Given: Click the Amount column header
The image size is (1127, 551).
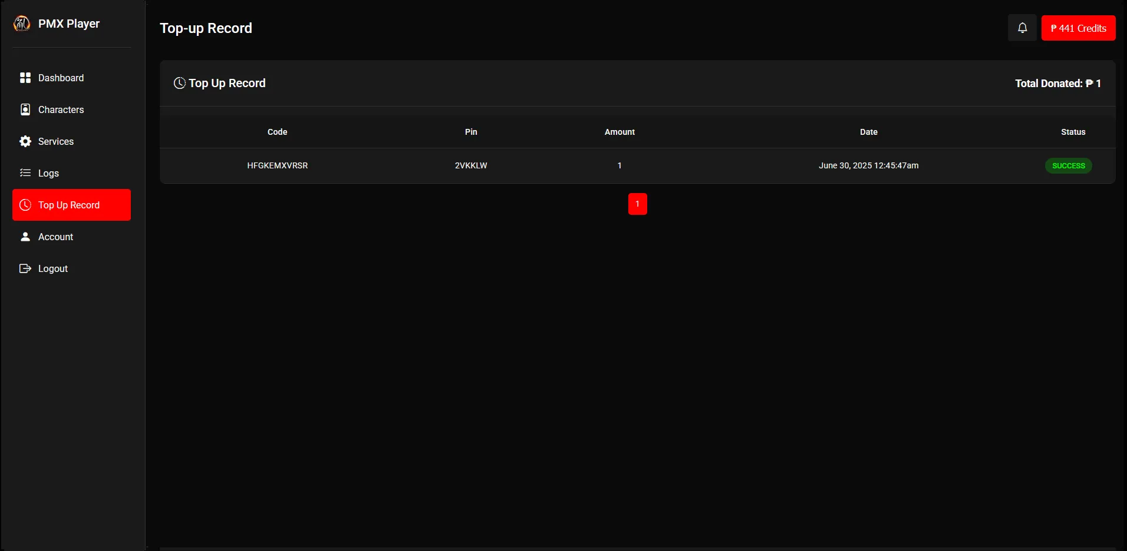Looking at the screenshot, I should coord(619,132).
